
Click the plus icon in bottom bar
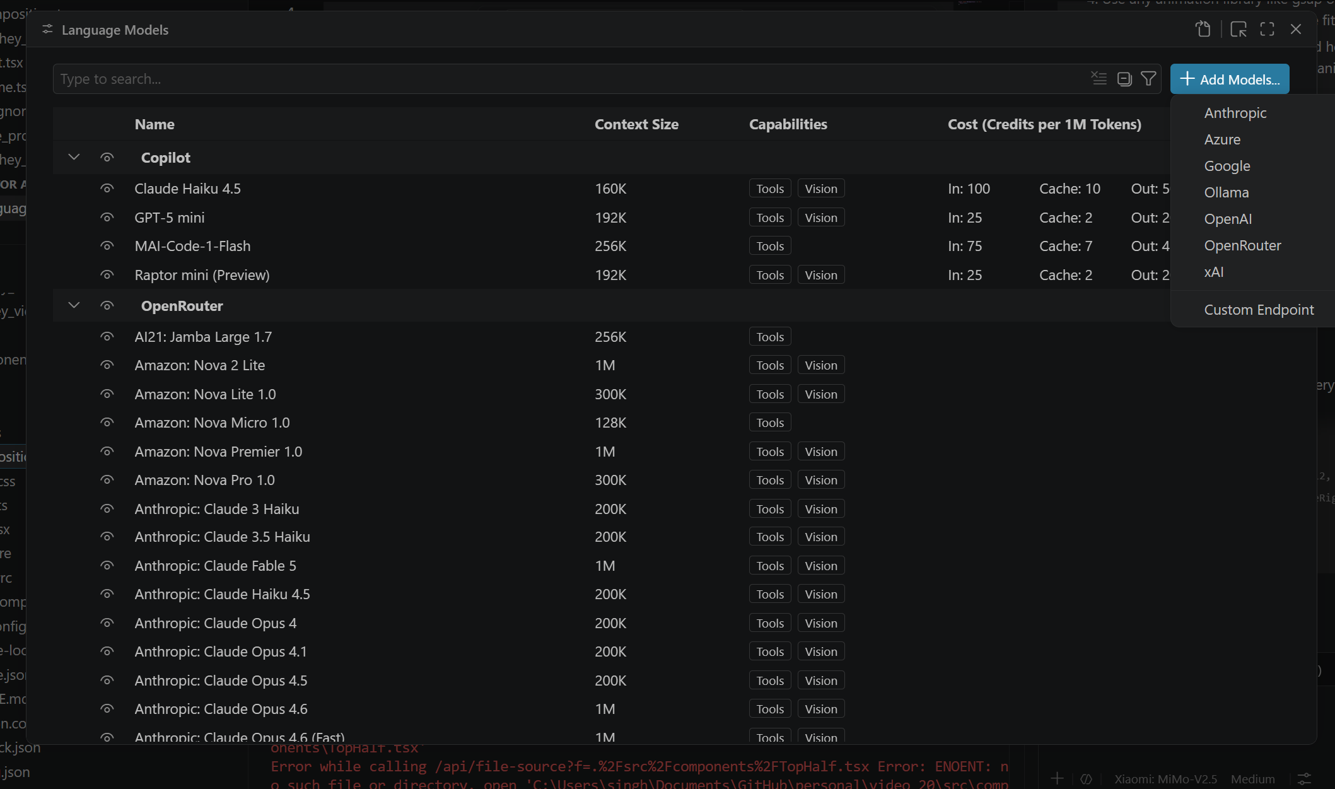click(x=1058, y=779)
